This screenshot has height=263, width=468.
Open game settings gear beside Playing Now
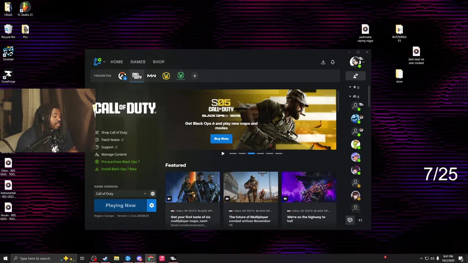click(152, 205)
